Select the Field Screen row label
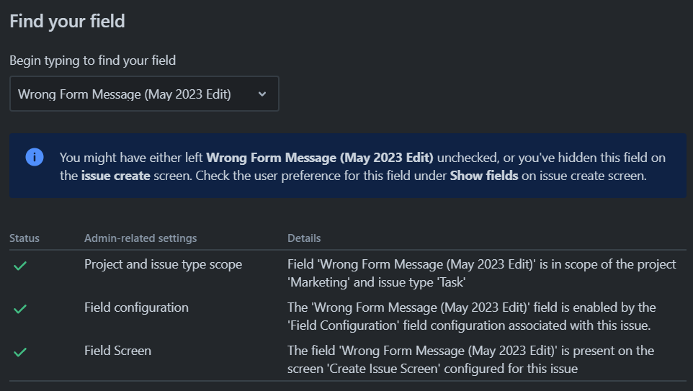693x391 pixels. (x=117, y=351)
